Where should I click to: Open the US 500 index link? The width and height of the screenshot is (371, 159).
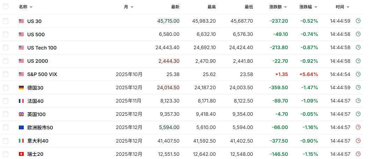(x=36, y=35)
